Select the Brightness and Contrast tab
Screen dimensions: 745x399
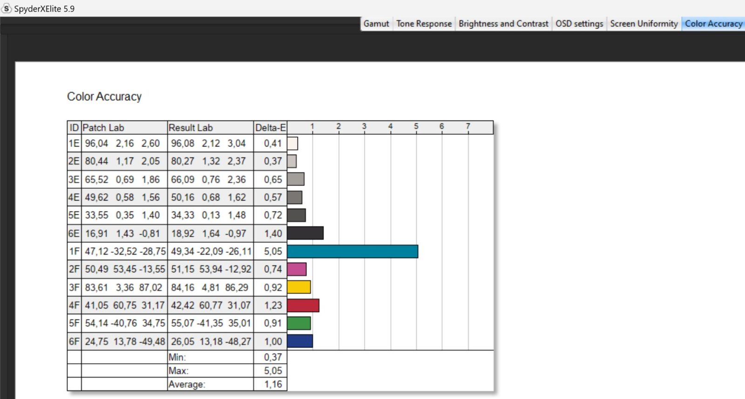pyautogui.click(x=503, y=24)
